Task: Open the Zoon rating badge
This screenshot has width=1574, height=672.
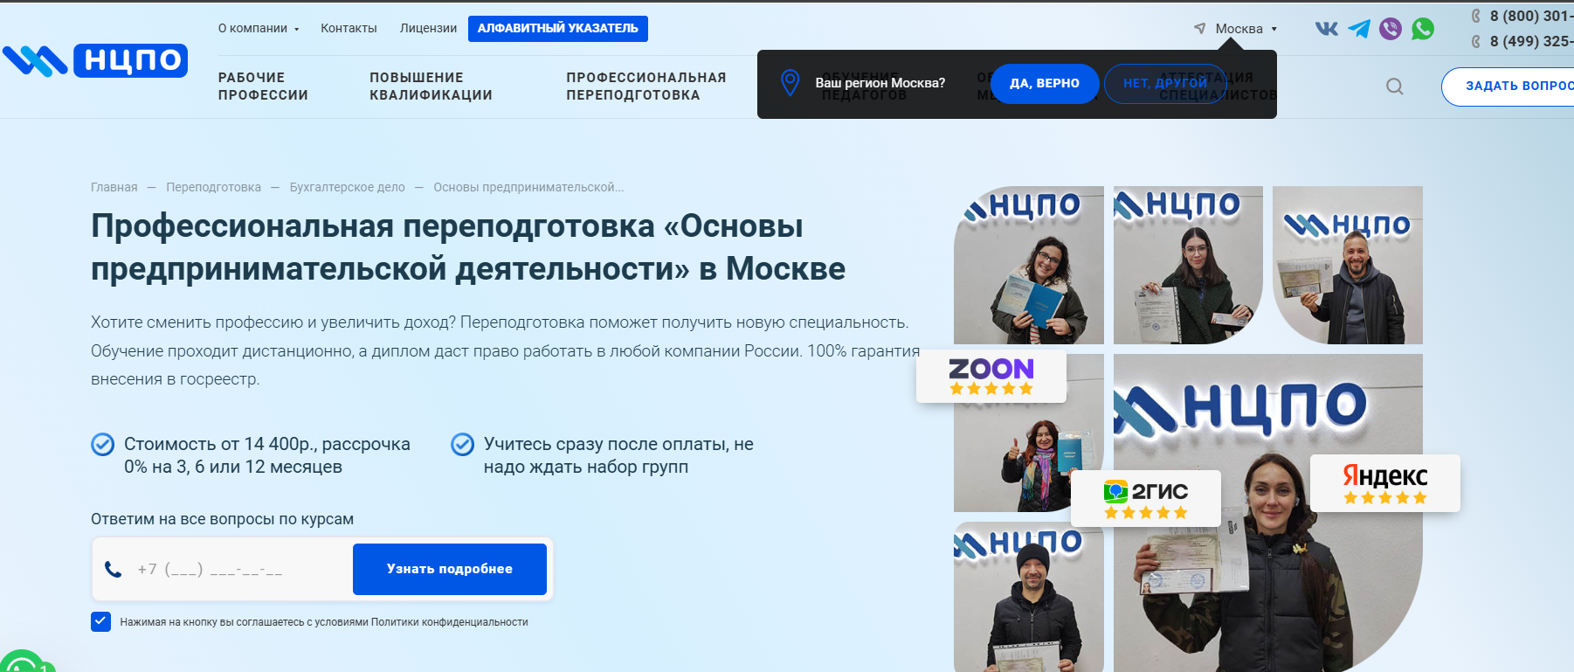Action: coord(991,376)
